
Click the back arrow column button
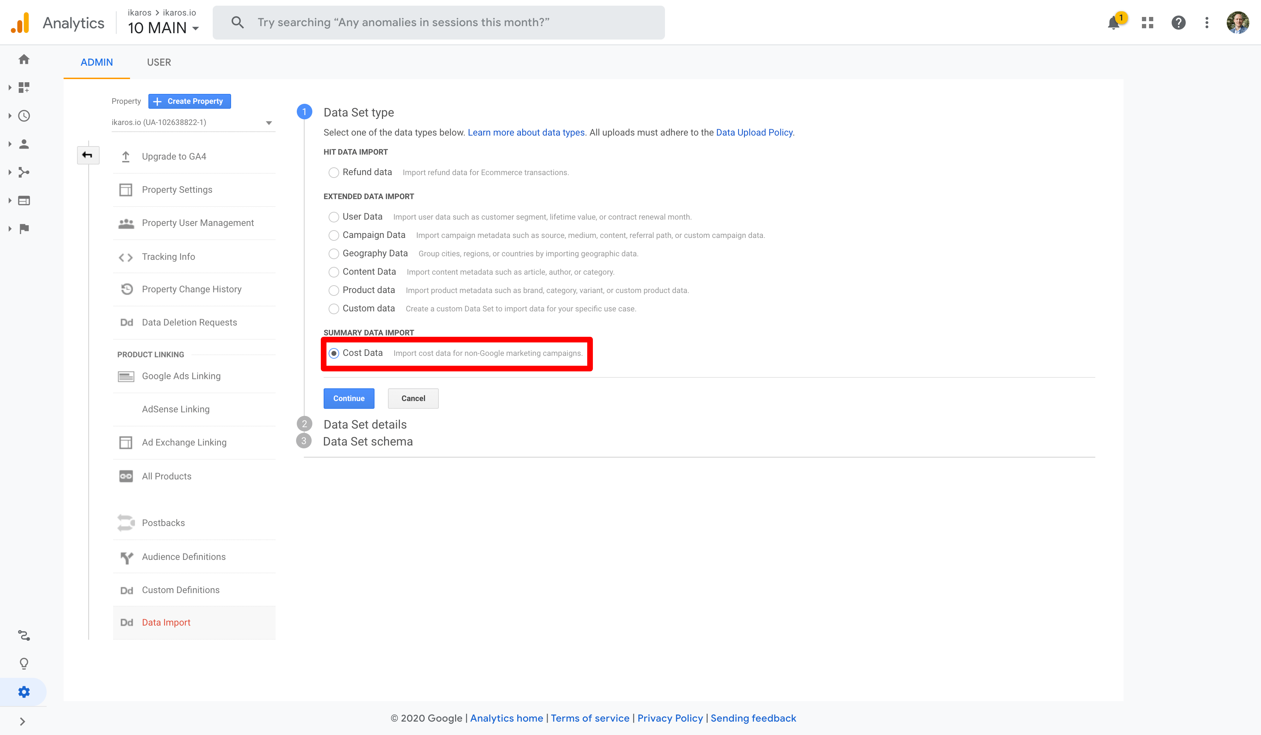click(x=88, y=155)
